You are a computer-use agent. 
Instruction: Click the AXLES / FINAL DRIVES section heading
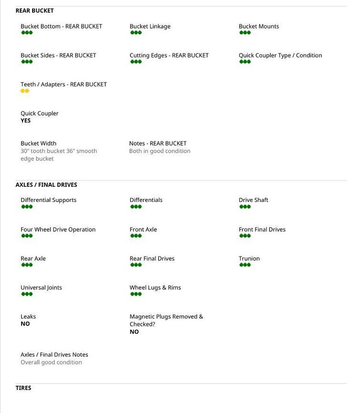tap(46, 184)
